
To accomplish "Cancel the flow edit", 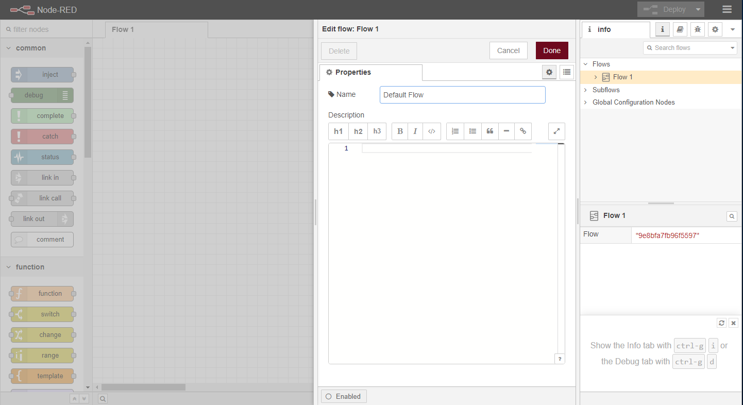I will [508, 50].
